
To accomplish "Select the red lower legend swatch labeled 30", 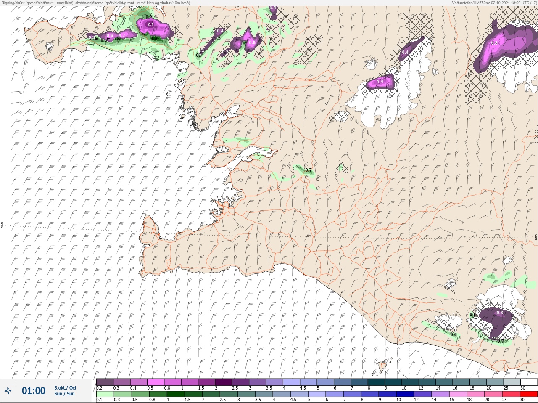I will pos(529,394).
